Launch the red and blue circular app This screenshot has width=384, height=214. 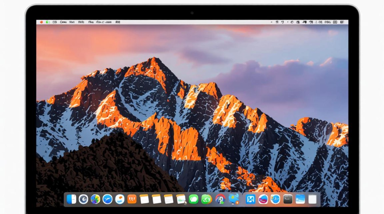[x=220, y=199]
